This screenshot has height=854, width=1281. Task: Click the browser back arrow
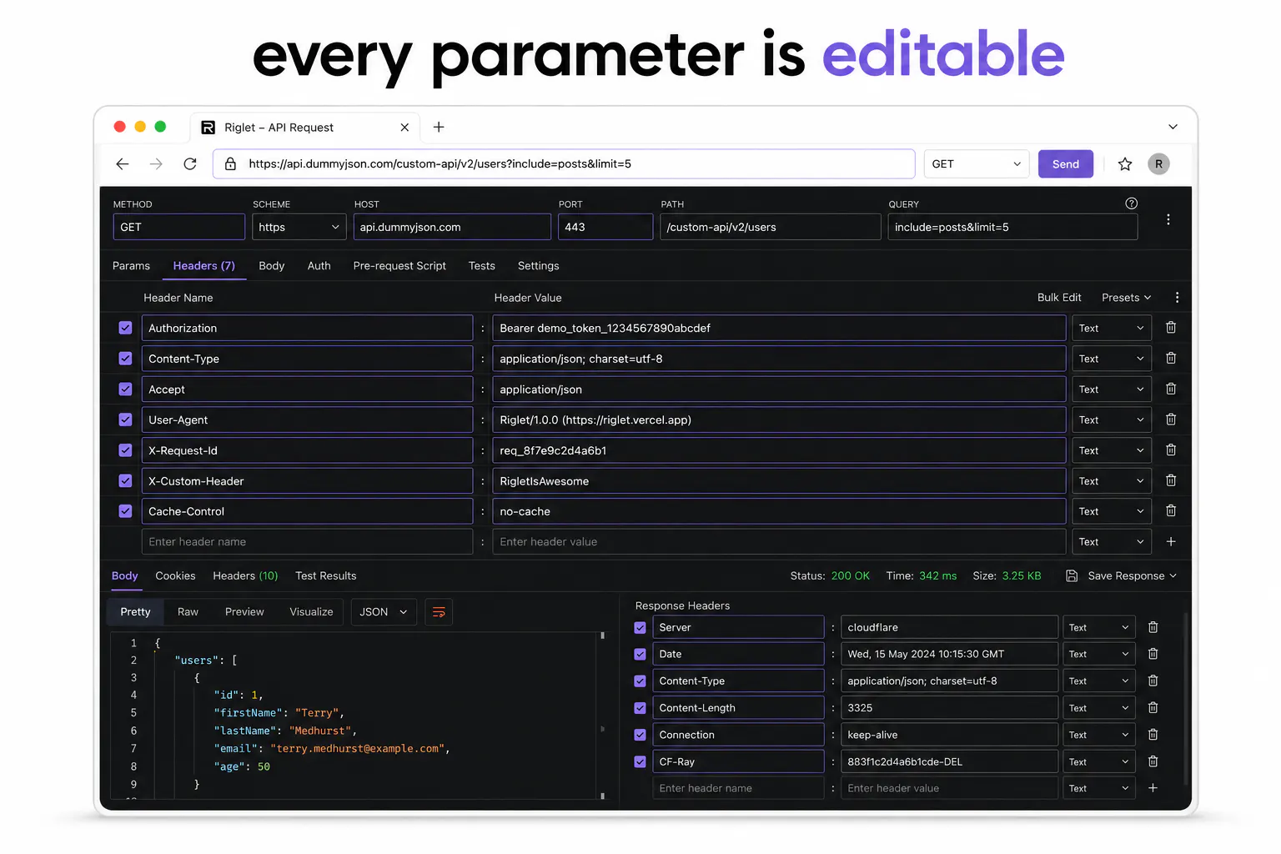123,164
